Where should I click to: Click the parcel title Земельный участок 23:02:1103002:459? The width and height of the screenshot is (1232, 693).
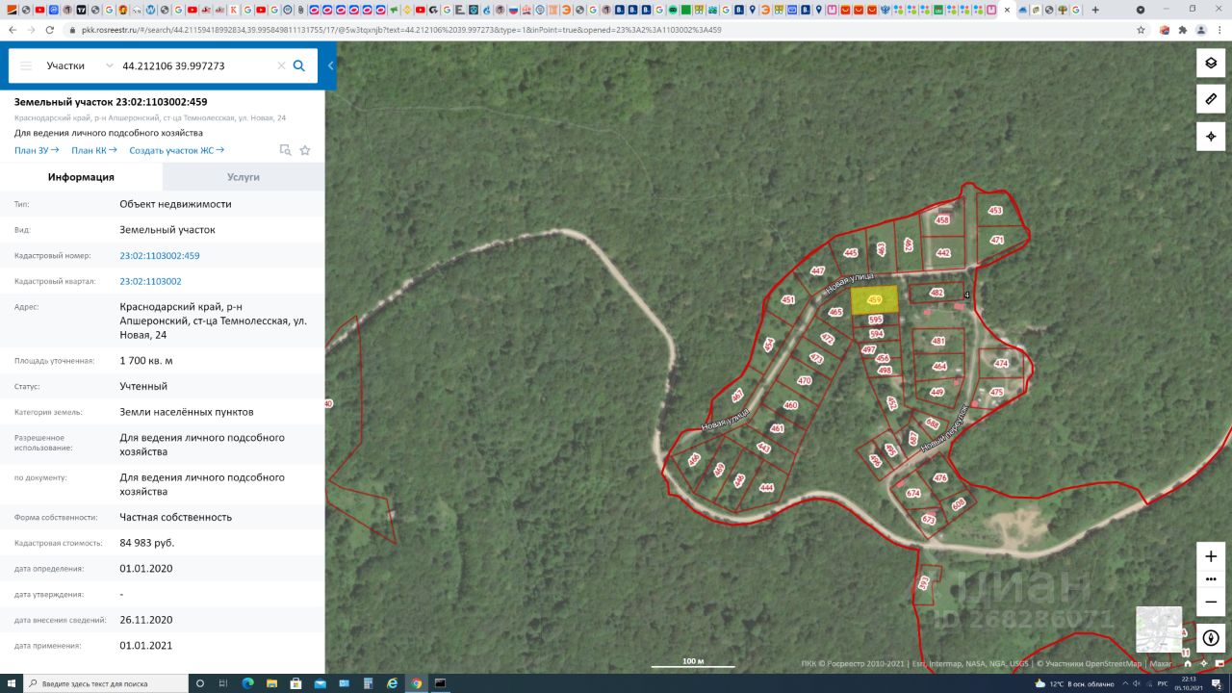pos(111,102)
